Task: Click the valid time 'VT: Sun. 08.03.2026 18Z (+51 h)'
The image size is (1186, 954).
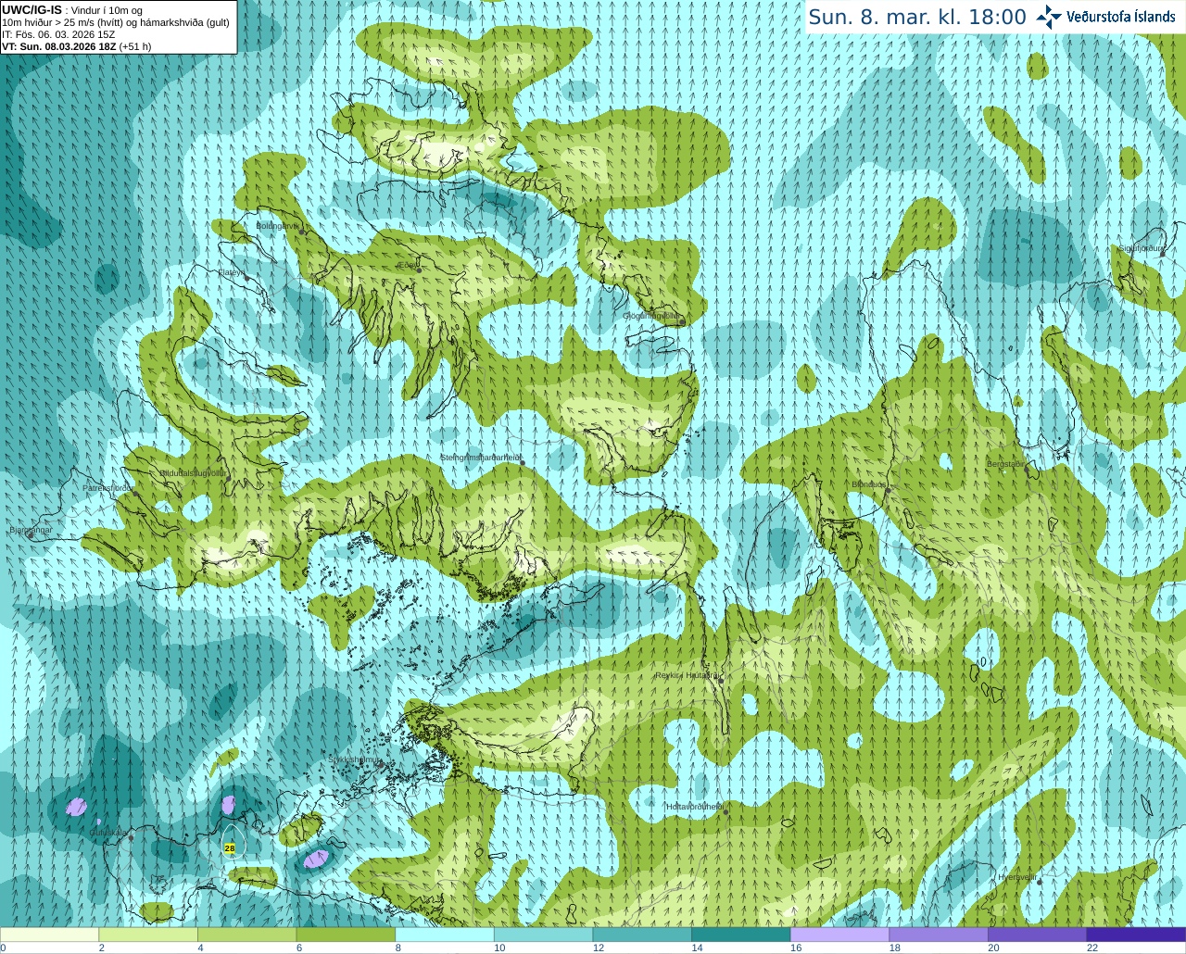Action: (77, 46)
